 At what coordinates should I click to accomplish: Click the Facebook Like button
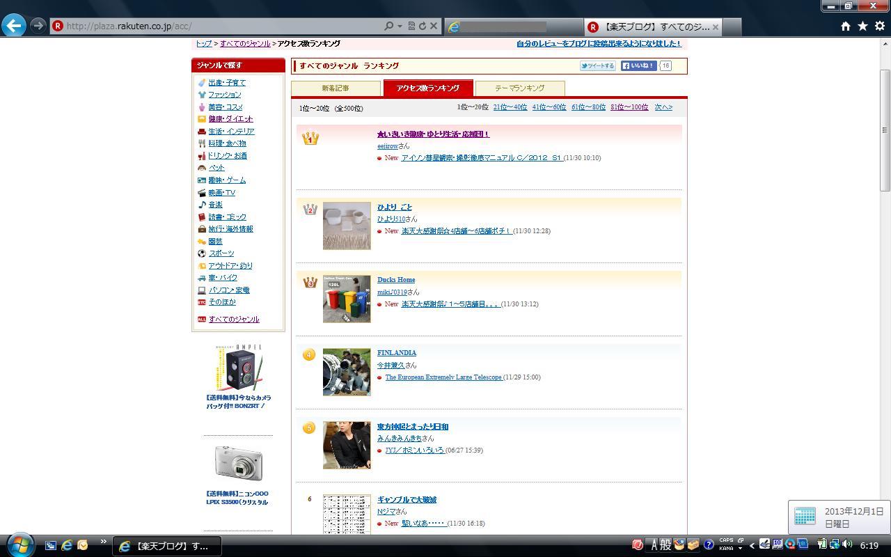click(638, 66)
